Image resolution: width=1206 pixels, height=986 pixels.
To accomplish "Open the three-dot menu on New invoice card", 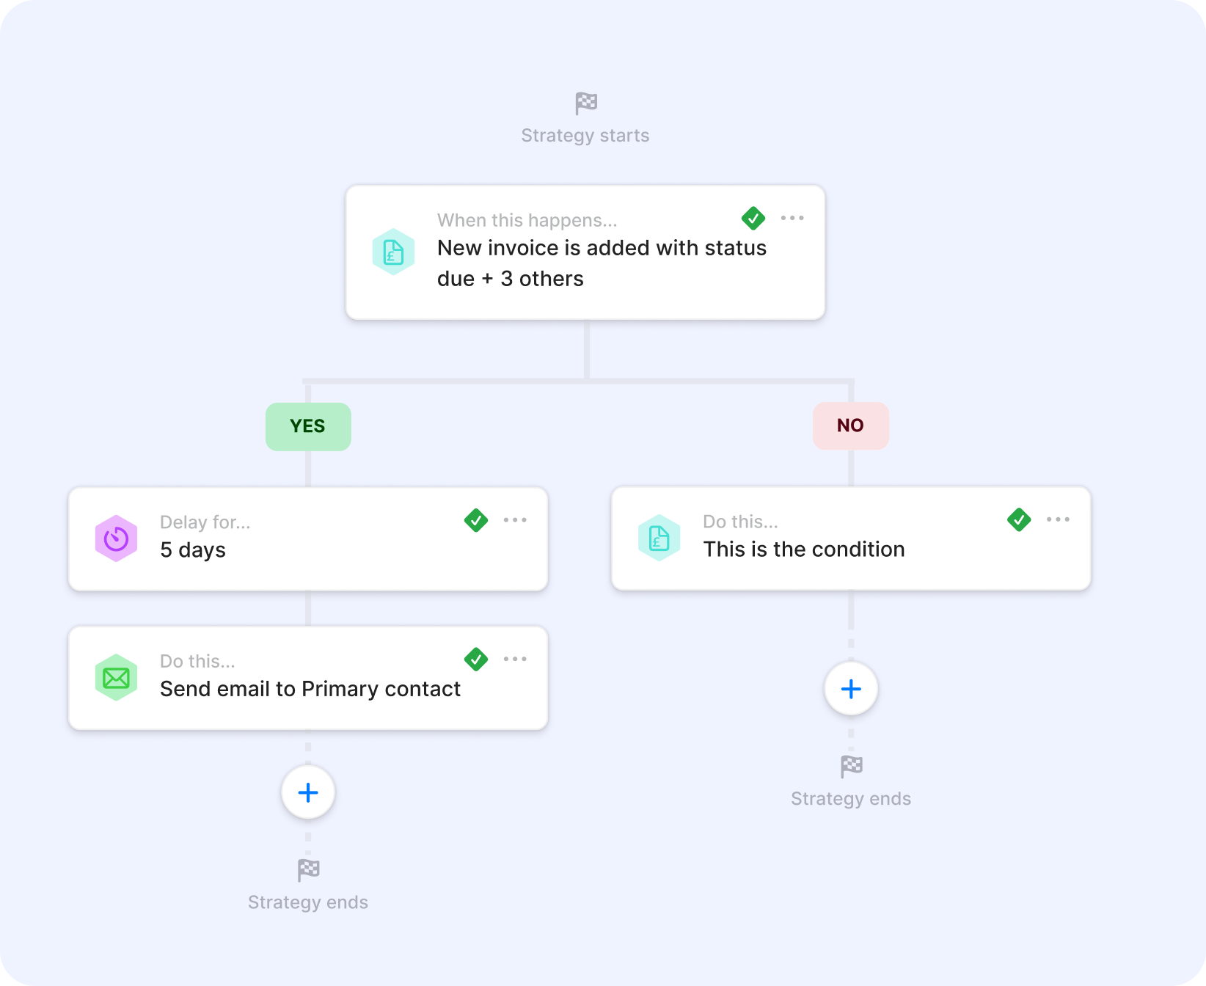I will [792, 218].
